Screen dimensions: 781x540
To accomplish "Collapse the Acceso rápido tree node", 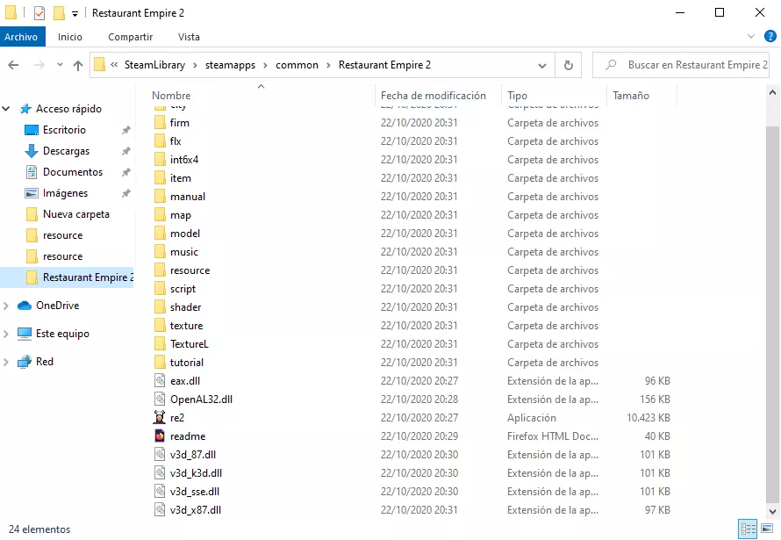I will [x=6, y=109].
